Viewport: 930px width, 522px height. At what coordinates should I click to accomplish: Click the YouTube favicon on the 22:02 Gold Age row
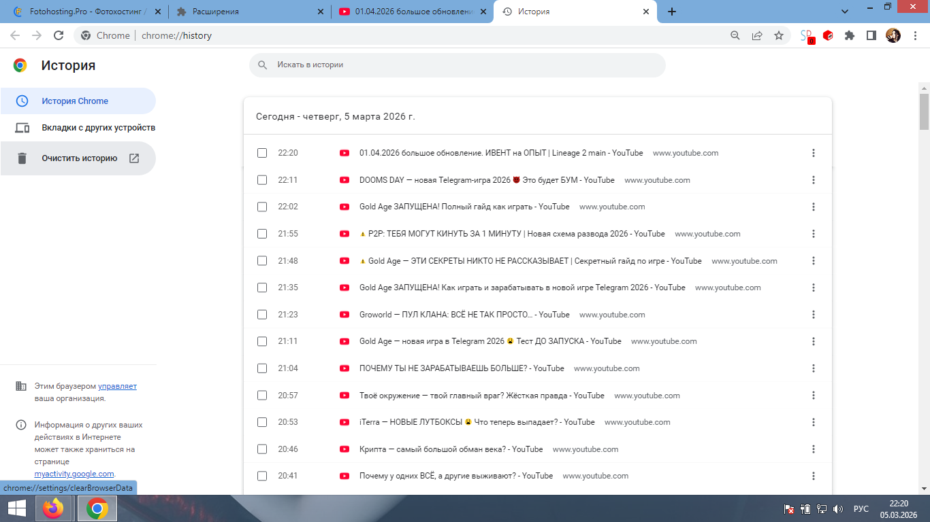point(344,207)
